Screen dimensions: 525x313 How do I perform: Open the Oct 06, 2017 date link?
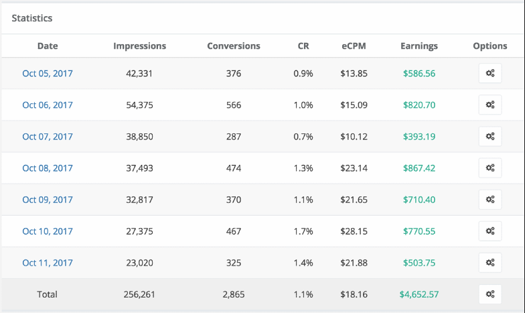tap(48, 105)
